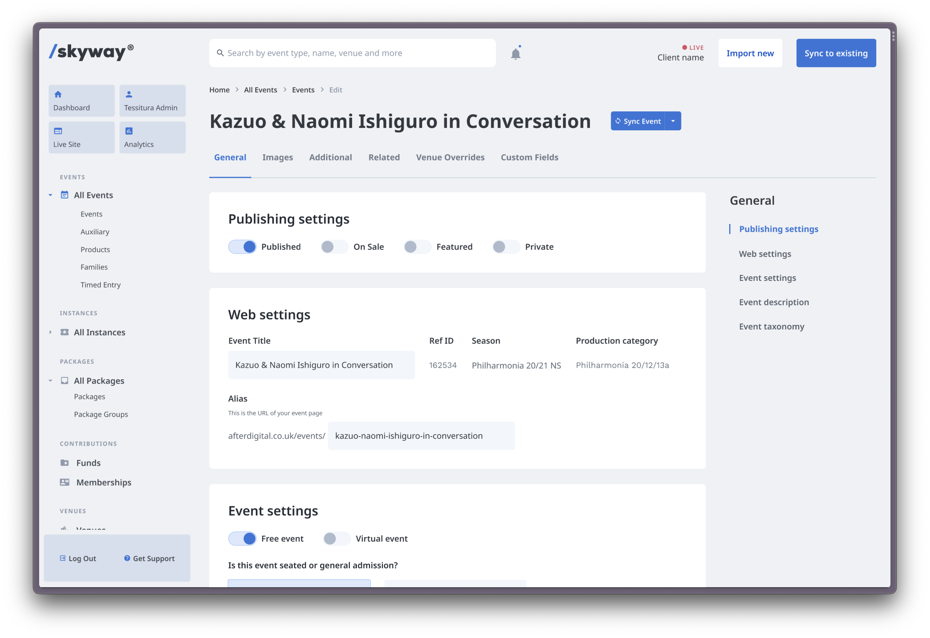Viewport: 930px width, 638px height.
Task: Switch to the Images tab
Action: 278,157
